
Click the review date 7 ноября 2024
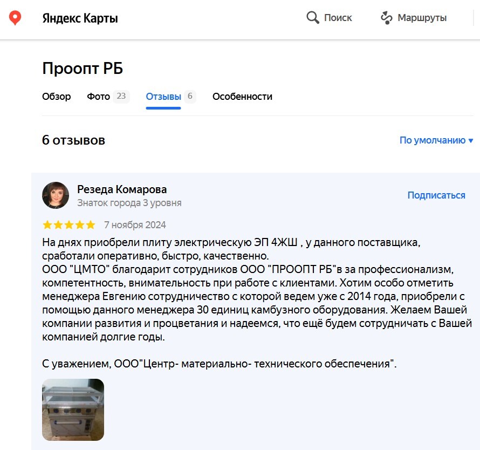(x=135, y=225)
